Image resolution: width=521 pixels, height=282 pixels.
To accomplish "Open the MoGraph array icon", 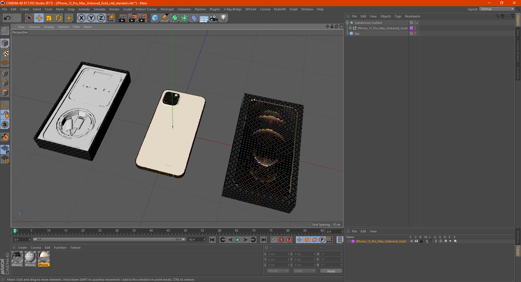I will tap(185, 18).
